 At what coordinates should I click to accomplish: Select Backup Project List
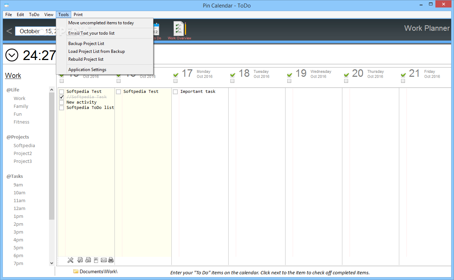tap(105, 44)
